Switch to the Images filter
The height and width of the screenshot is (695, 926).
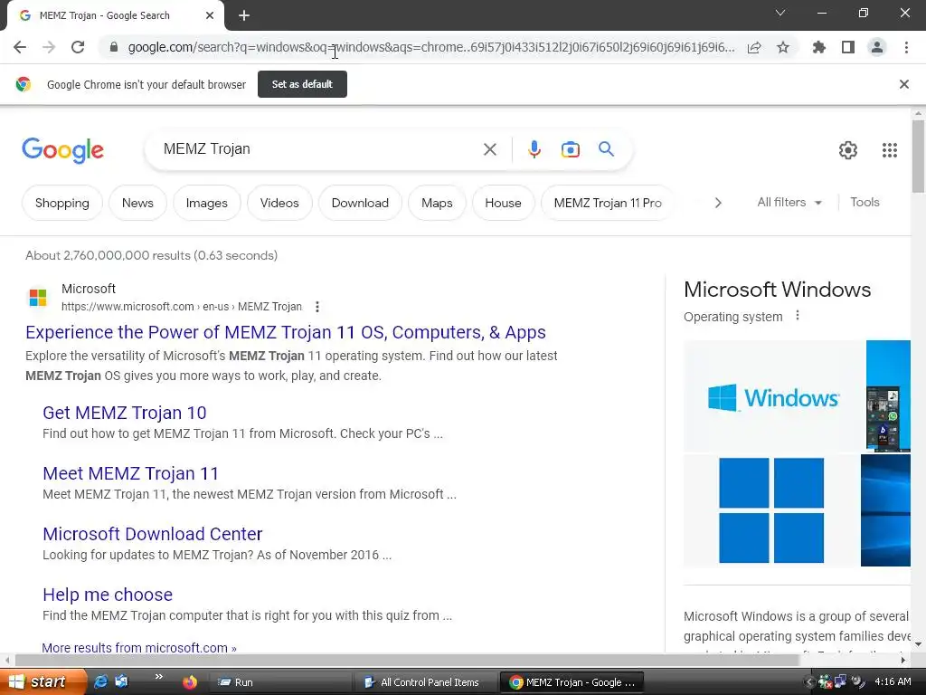[x=207, y=203]
